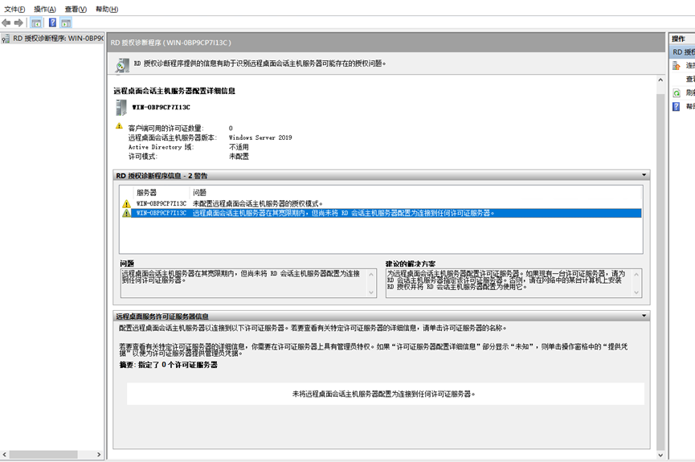Select RD 授权诊断程序 node in left tree
695x462 pixels.
[x=56, y=38]
